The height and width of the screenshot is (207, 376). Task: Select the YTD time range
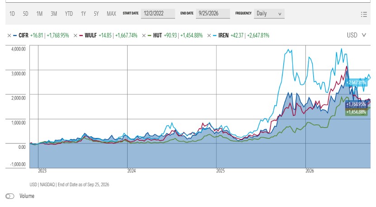(69, 14)
